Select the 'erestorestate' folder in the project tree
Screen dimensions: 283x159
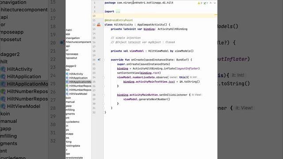point(74,158)
